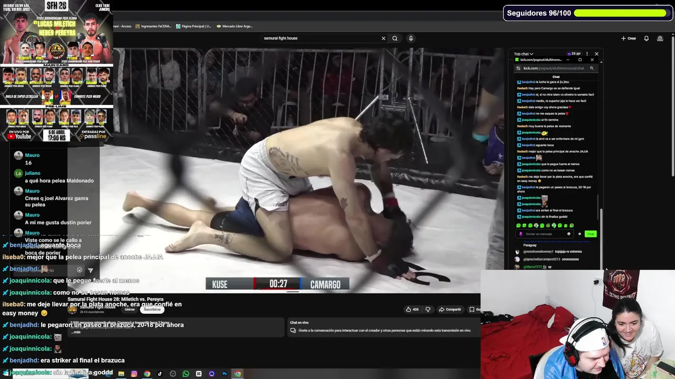Viewport: 675px width, 379px height.
Task: Open emoji picker in Kick chat input
Action: pos(568,234)
